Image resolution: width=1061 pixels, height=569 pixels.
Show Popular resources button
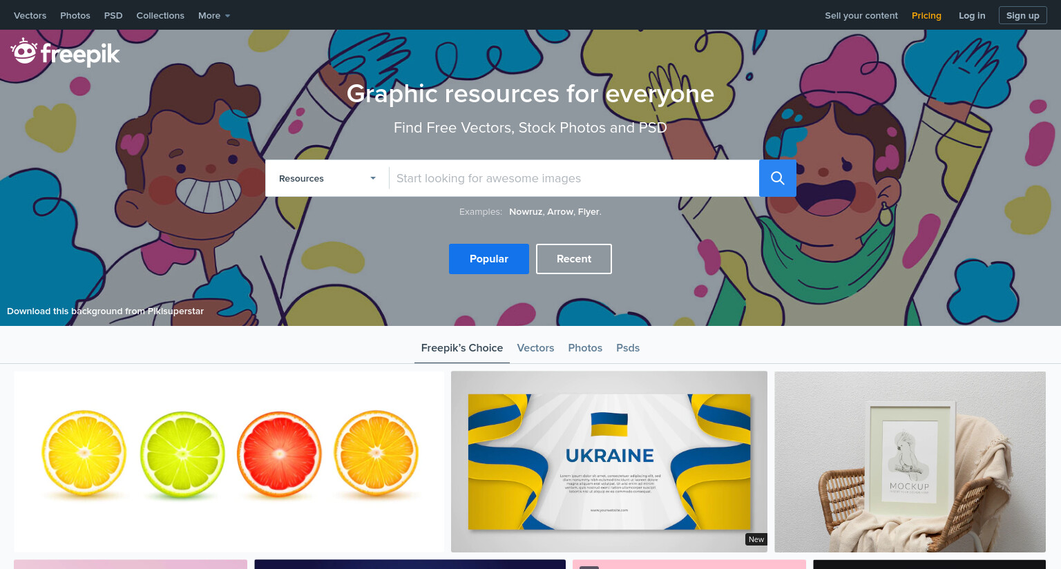pyautogui.click(x=489, y=259)
